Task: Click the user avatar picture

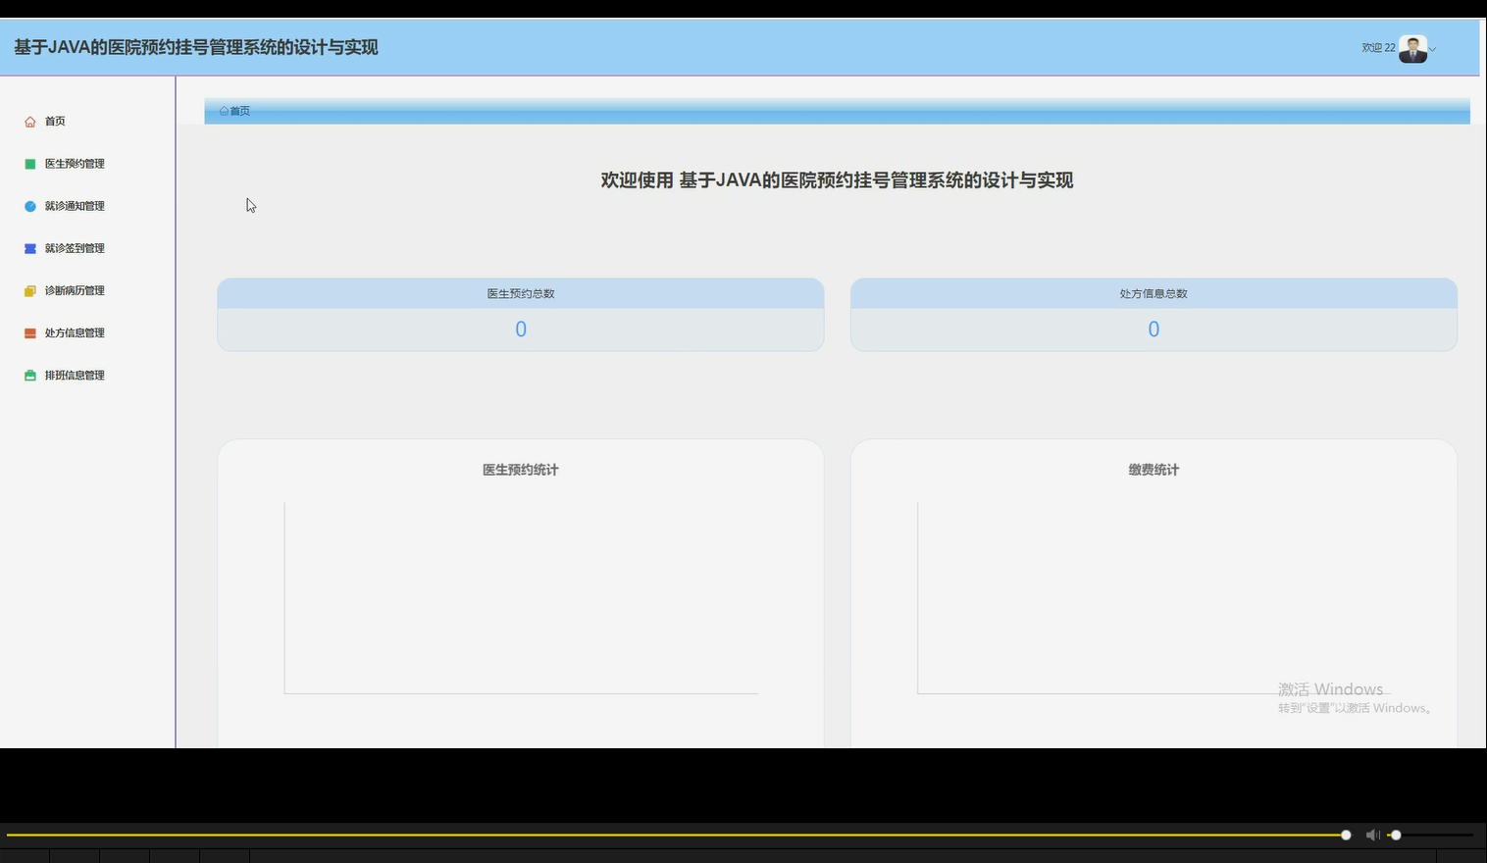Action: (x=1412, y=48)
